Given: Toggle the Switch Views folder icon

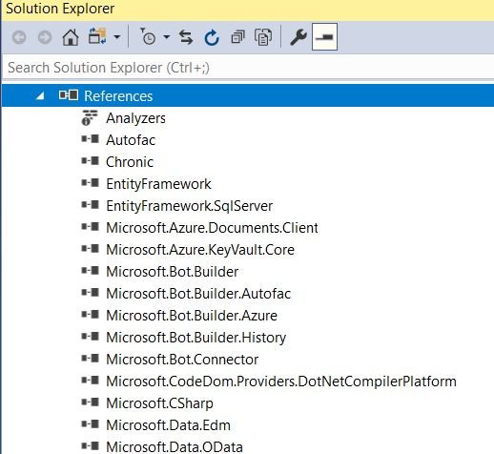Looking at the screenshot, I should [x=97, y=36].
